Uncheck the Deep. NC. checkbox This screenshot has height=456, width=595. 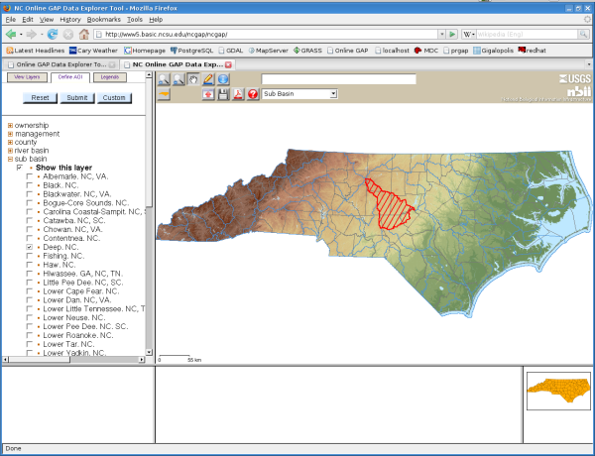coord(29,247)
